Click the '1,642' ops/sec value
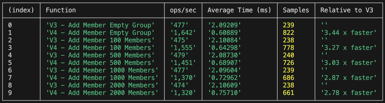385x103 pixels. [x=183, y=33]
